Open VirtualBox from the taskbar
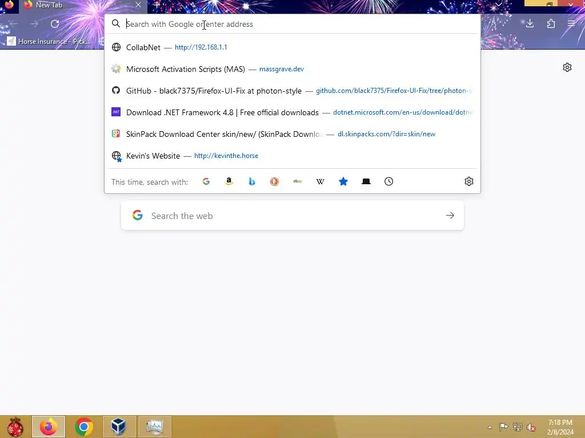 [x=119, y=427]
